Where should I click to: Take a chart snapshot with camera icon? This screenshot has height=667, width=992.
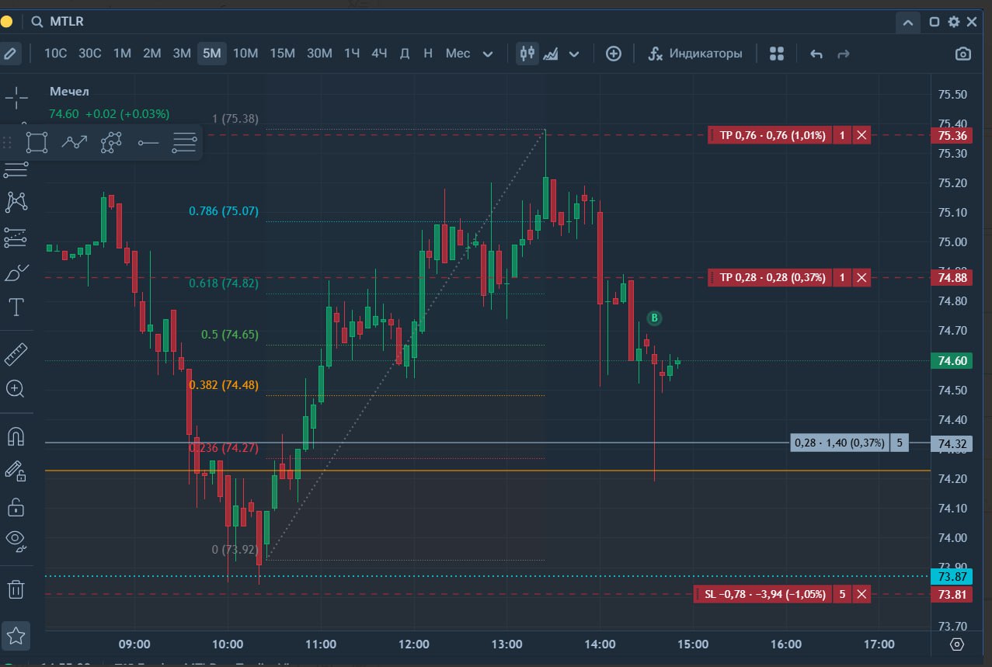tap(962, 54)
